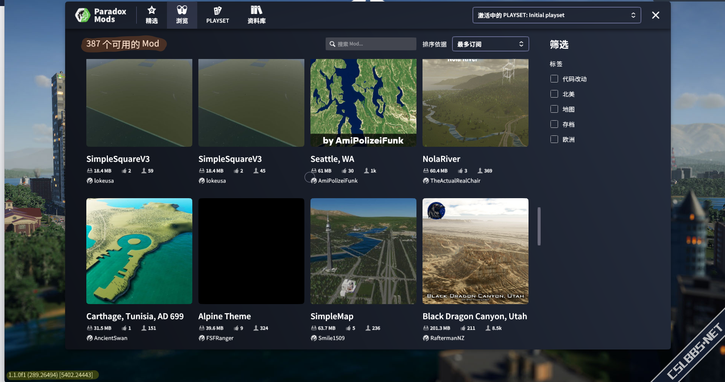Click the file size icon under NolaRiver
Image resolution: width=725 pixels, height=382 pixels.
[426, 171]
